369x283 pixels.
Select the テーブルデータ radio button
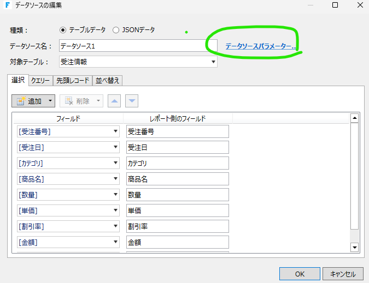[x=62, y=29]
